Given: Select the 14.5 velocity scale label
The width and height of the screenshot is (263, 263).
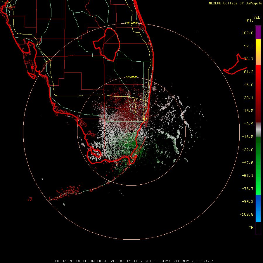Looking at the screenshot, I should coord(249,111).
